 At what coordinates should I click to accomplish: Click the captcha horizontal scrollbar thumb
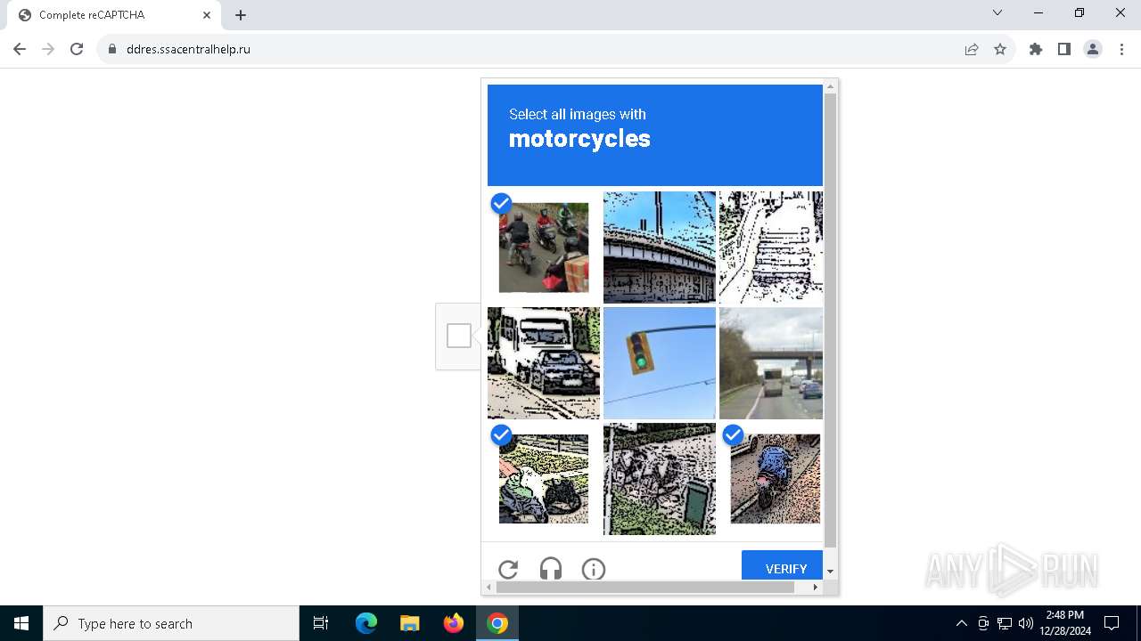(x=645, y=588)
